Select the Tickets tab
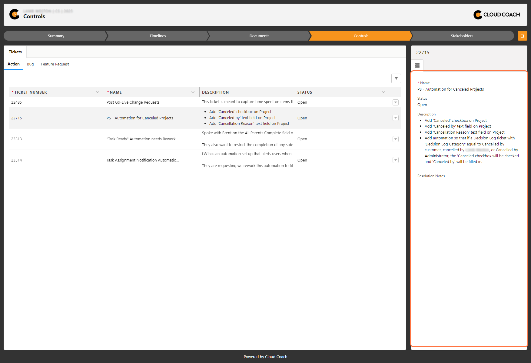This screenshot has height=363, width=531. click(15, 52)
